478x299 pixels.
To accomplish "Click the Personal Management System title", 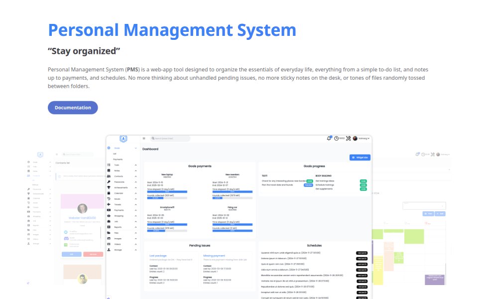I will click(x=172, y=30).
